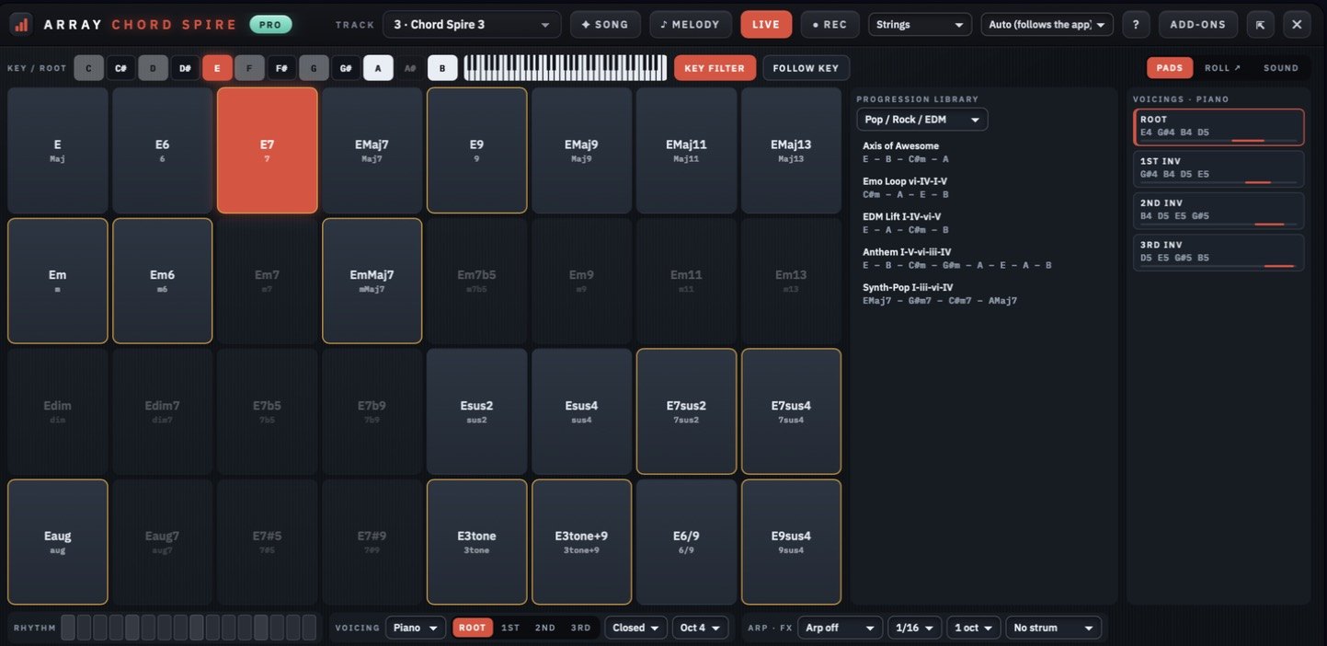Open the Arp off dropdown
The height and width of the screenshot is (646, 1327).
click(x=841, y=628)
